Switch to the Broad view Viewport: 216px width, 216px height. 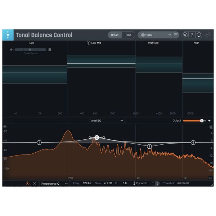[114, 35]
